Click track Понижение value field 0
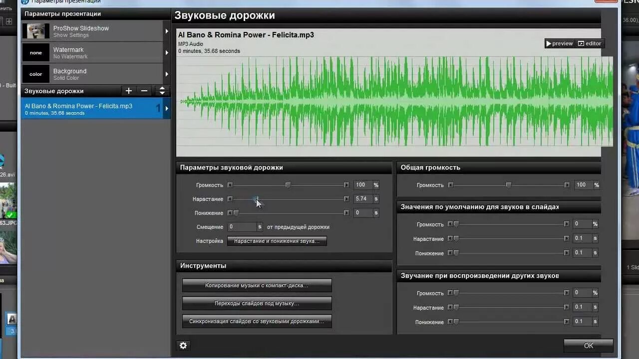This screenshot has height=359, width=639. point(363,213)
